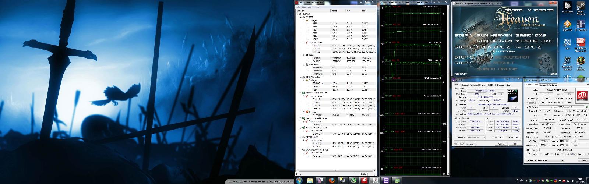The image size is (589, 184).
Task: Click the HWMonitor title bar icon
Action: pos(297,3)
